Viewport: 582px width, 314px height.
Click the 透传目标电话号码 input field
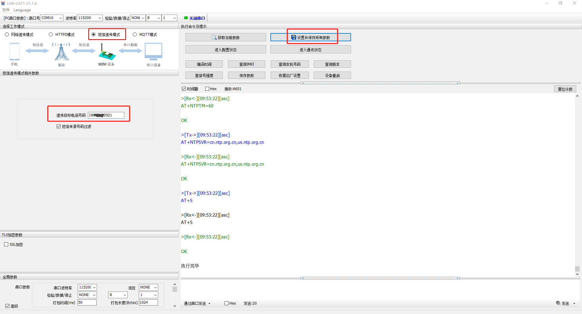click(x=106, y=115)
